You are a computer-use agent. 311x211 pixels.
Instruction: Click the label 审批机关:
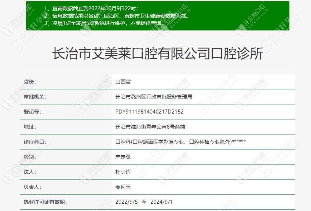click(x=35, y=97)
